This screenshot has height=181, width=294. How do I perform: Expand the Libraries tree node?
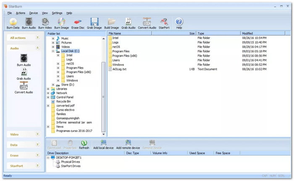48,89
